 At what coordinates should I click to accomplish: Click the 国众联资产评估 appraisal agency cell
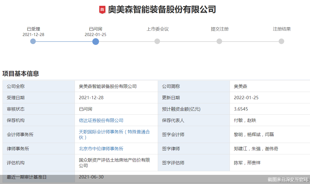[114, 163]
